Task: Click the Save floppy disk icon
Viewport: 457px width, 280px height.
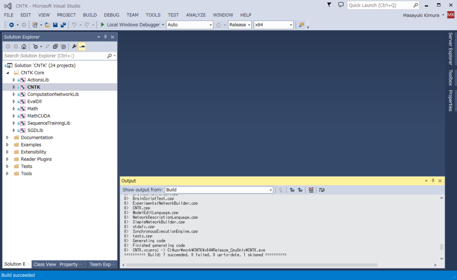Action: (x=55, y=25)
